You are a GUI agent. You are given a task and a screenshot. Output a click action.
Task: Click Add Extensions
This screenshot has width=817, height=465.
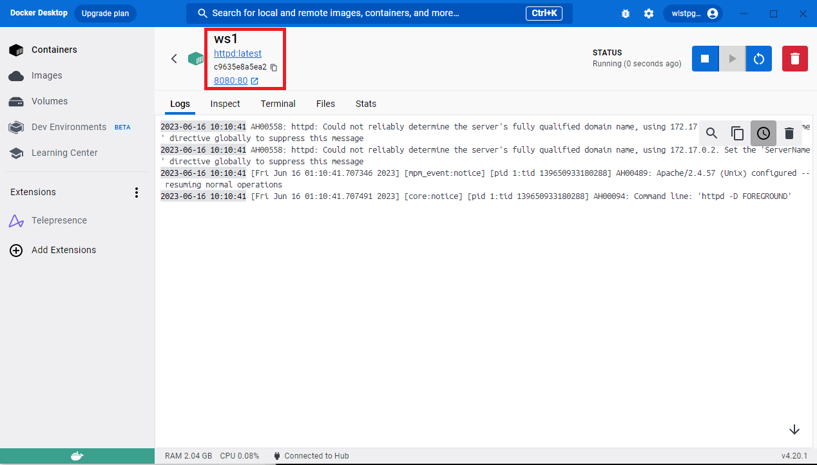(77, 250)
